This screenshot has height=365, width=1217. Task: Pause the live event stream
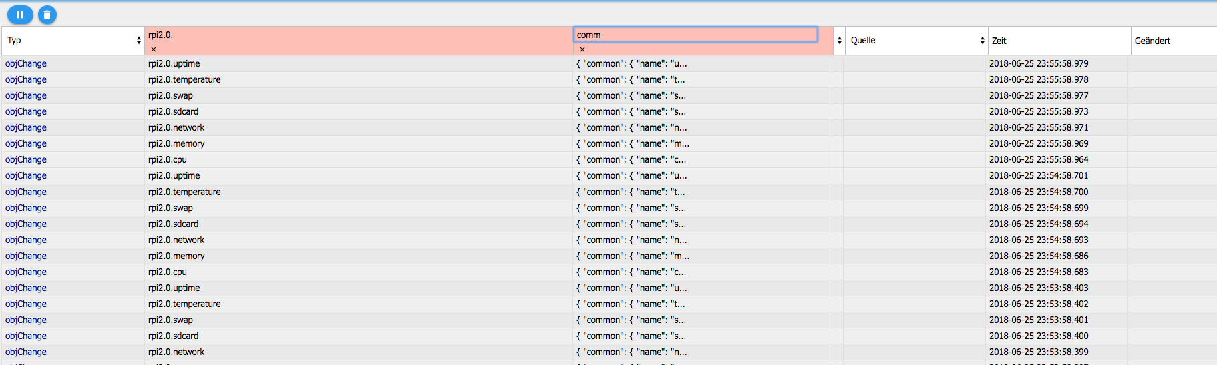pos(20,15)
